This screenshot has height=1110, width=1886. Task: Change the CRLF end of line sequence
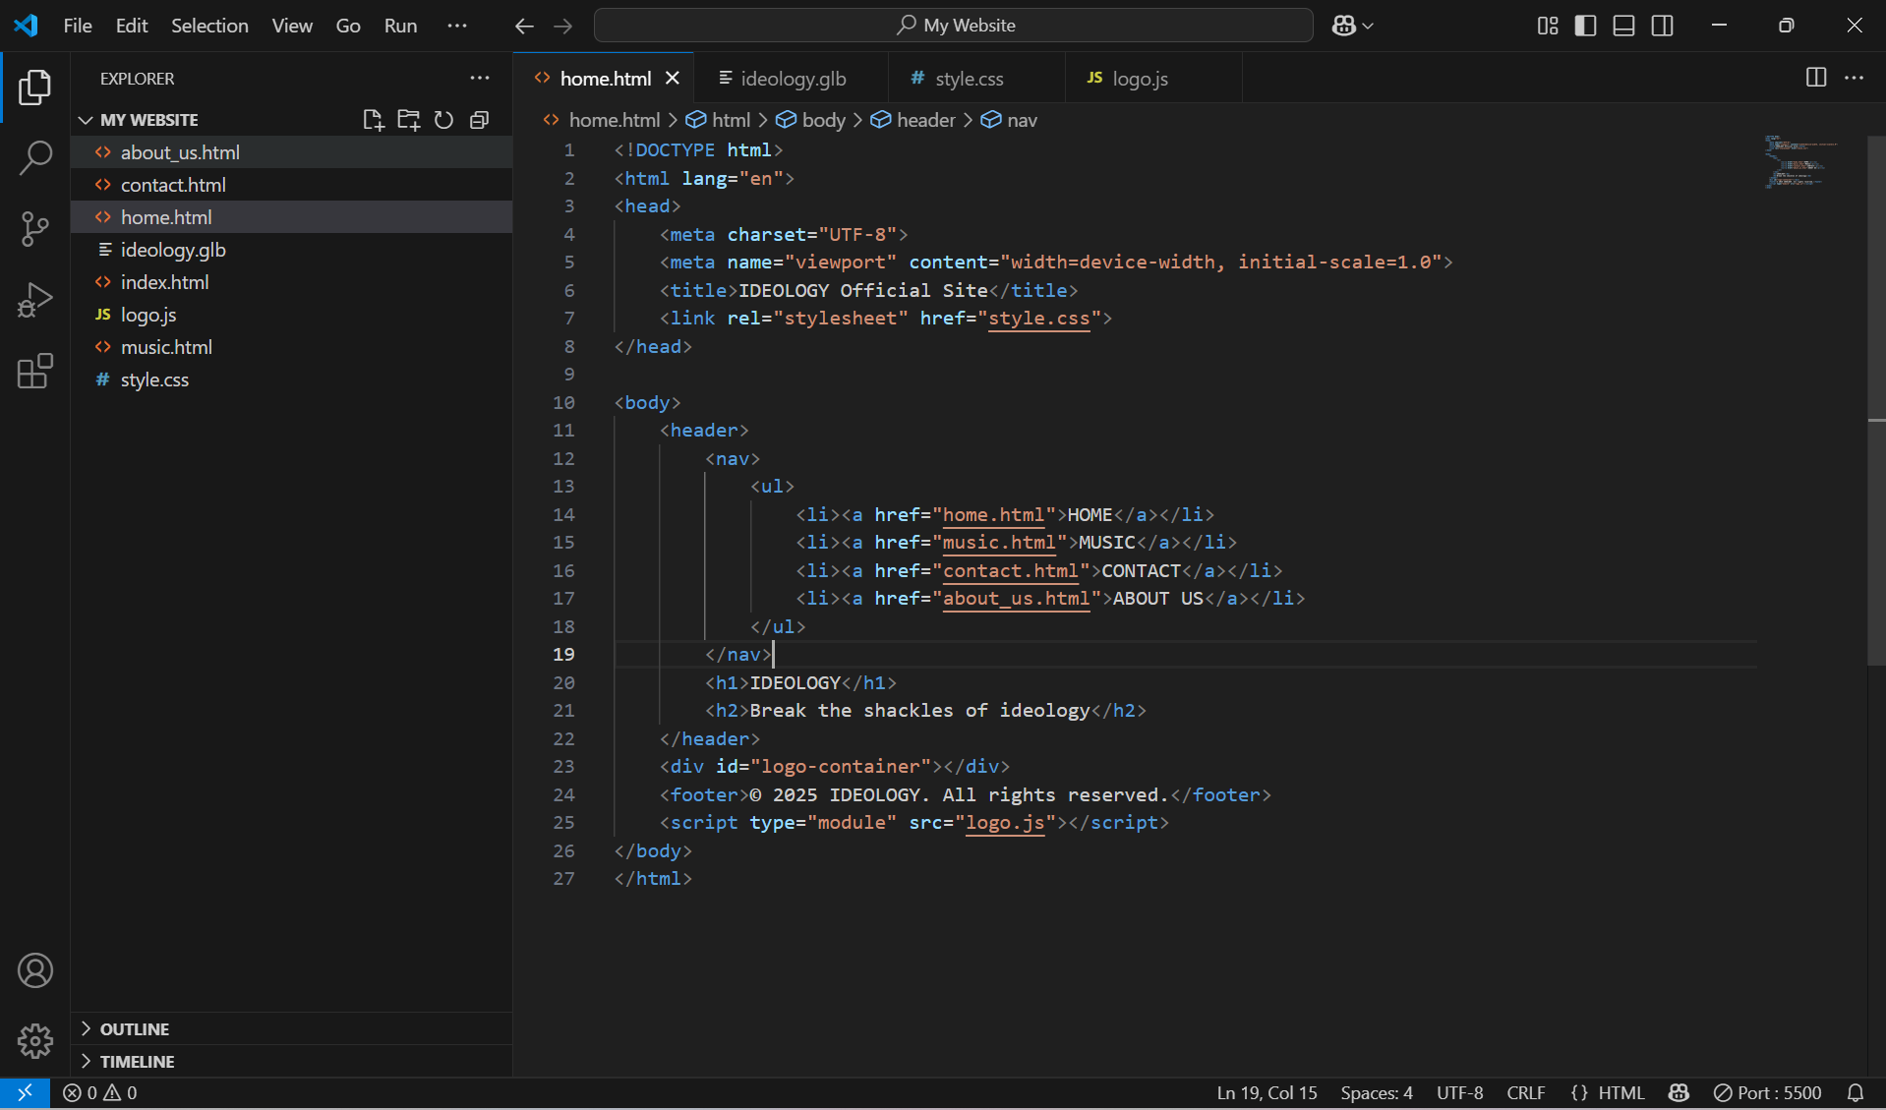pos(1525,1092)
